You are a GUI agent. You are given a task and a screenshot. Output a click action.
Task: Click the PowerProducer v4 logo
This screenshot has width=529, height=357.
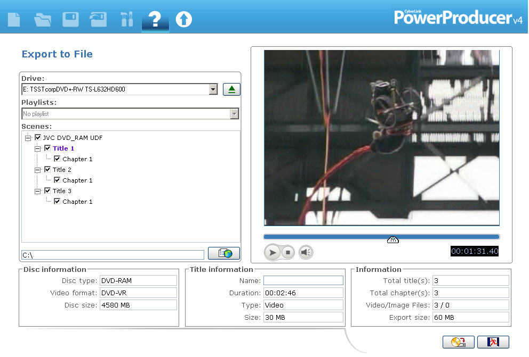(458, 17)
